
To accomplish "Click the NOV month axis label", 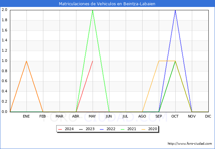I will 192,116.
